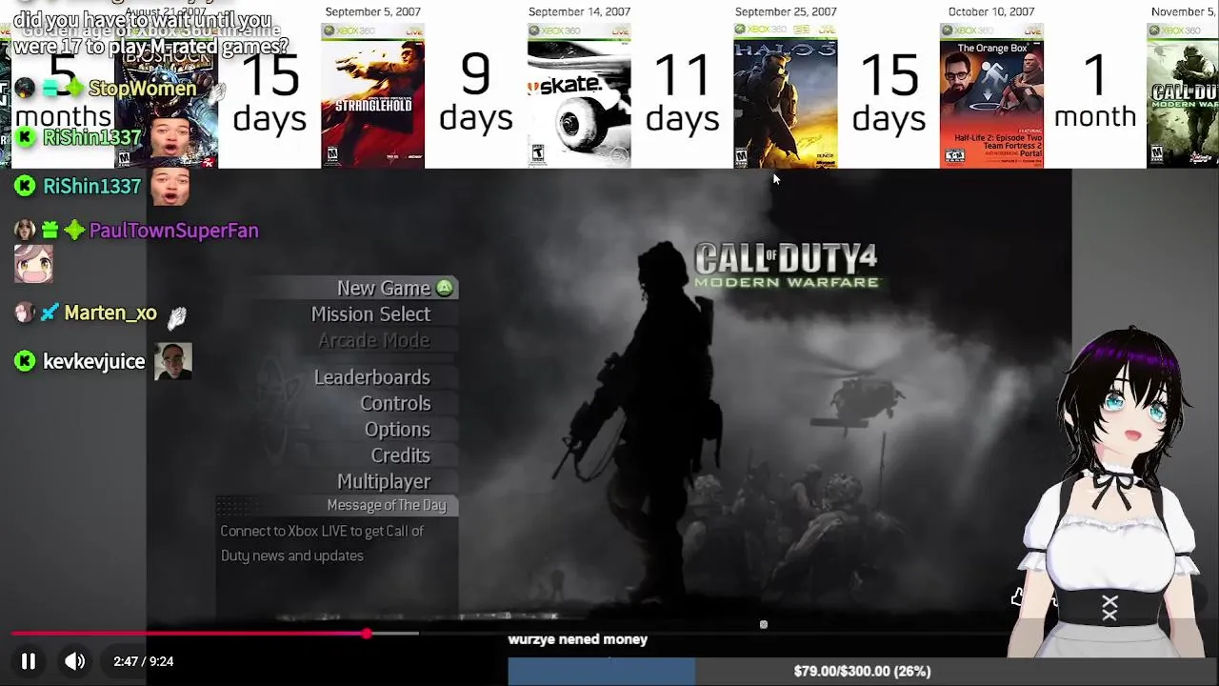
Task: Open Controls in the game menu
Action: 395,403
